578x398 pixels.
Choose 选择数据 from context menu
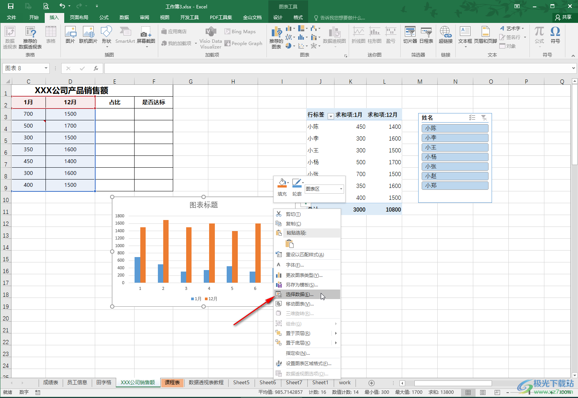pyautogui.click(x=307, y=294)
